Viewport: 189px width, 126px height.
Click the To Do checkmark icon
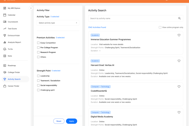click(x=5, y=49)
